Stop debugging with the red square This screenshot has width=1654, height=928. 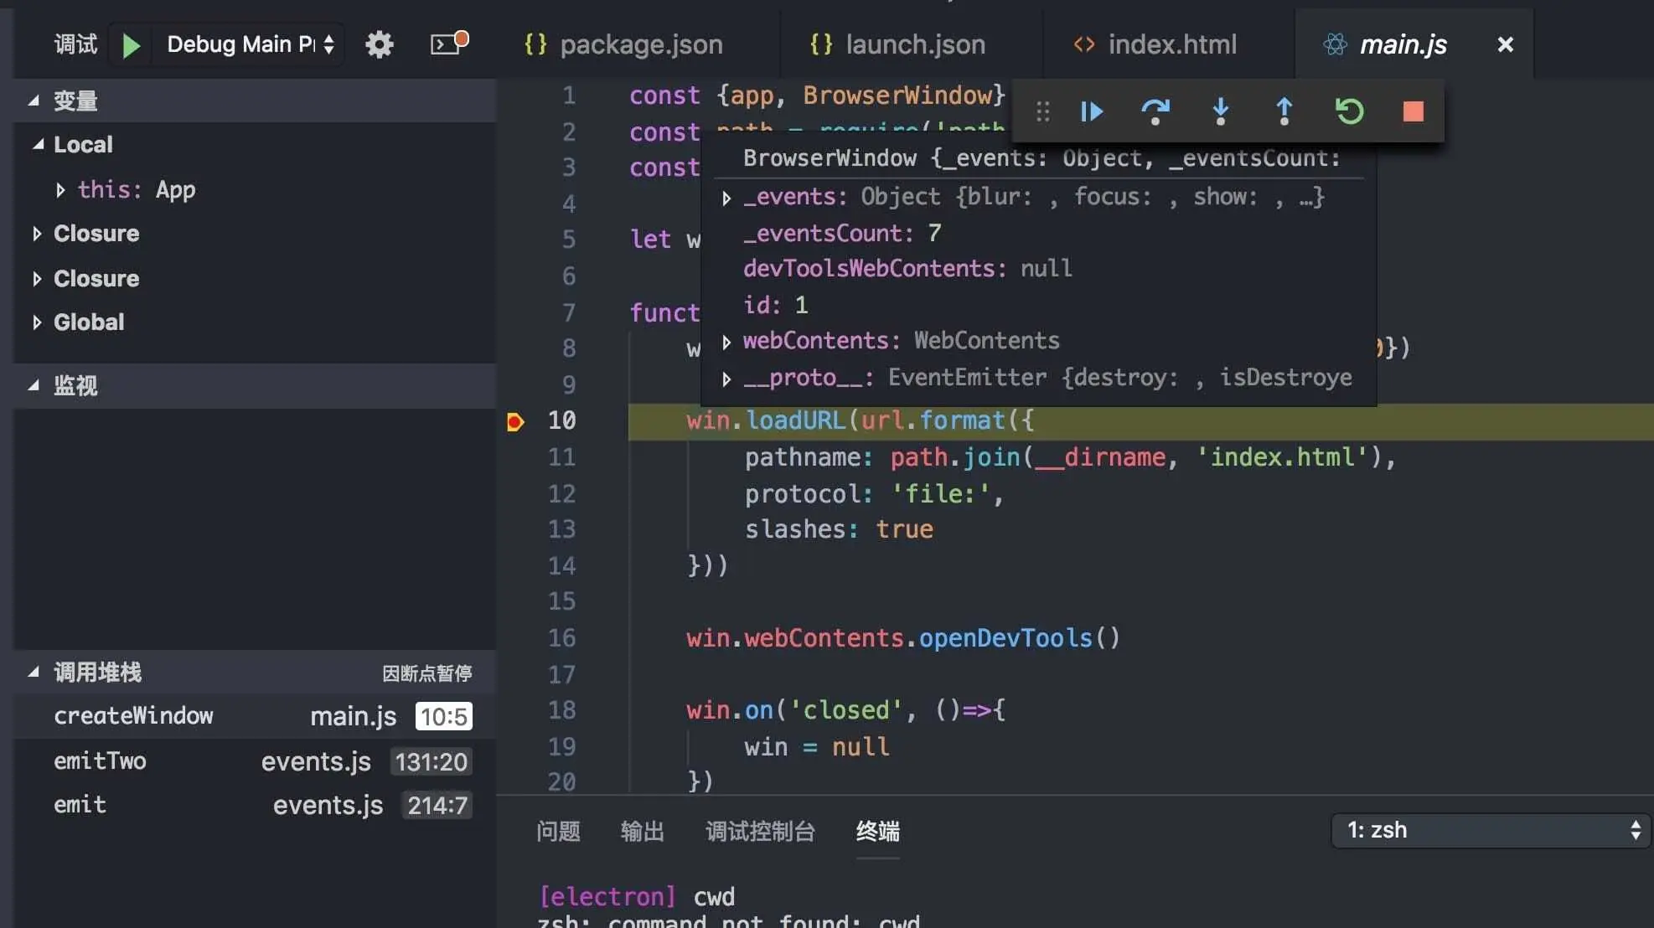click(x=1413, y=111)
